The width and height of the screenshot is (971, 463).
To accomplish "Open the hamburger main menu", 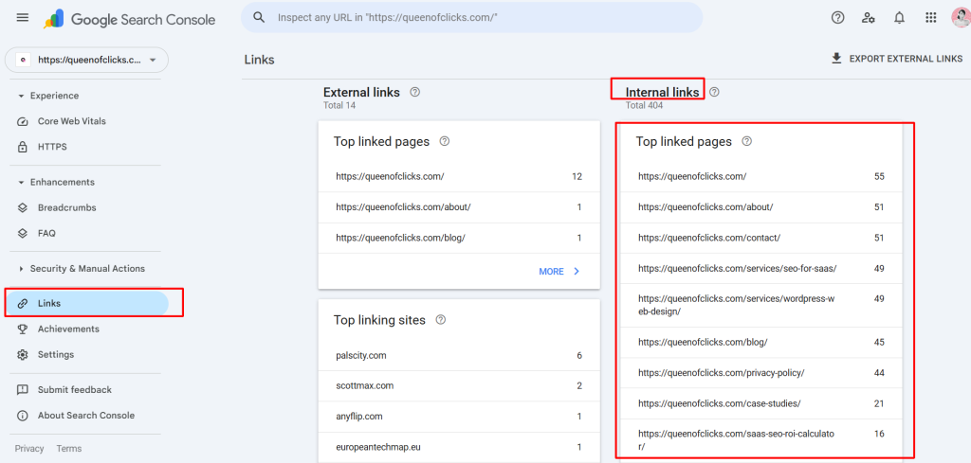I will click(x=23, y=18).
